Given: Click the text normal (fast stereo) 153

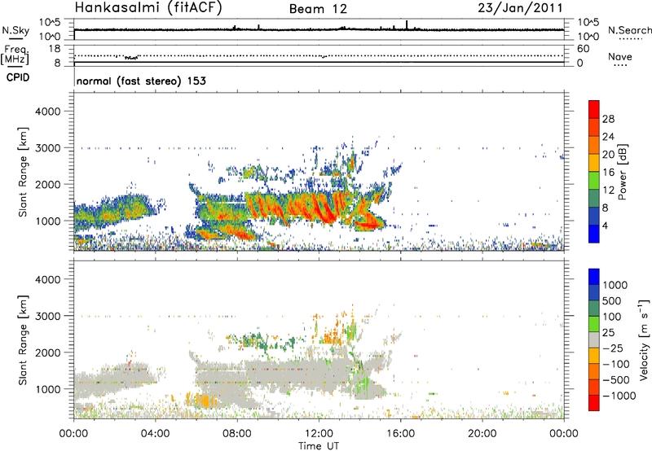Looking at the screenshot, I should point(141,81).
